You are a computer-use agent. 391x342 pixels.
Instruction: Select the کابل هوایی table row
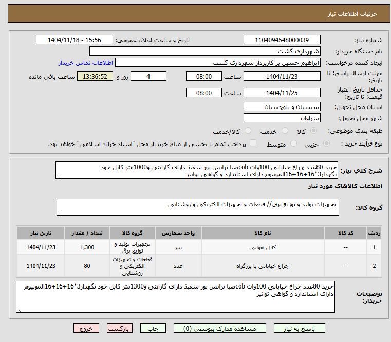199,247
